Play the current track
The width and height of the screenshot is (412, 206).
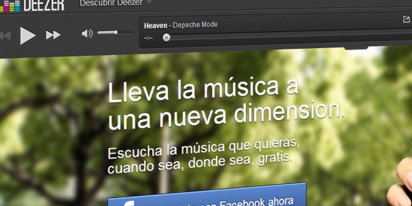click(x=28, y=35)
